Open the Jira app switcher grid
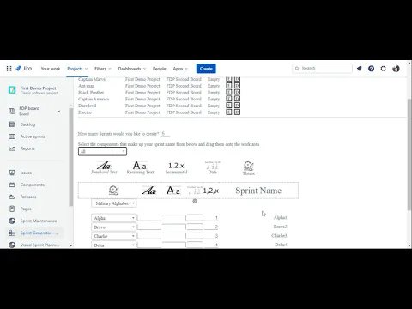This screenshot has width=412, height=309. pyautogui.click(x=9, y=69)
